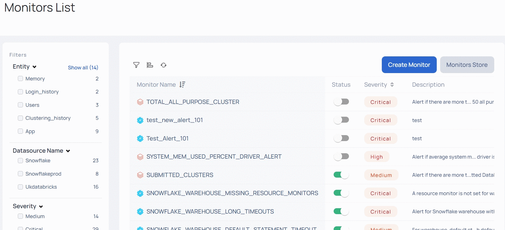
Task: Click the Description column header
Action: click(428, 85)
